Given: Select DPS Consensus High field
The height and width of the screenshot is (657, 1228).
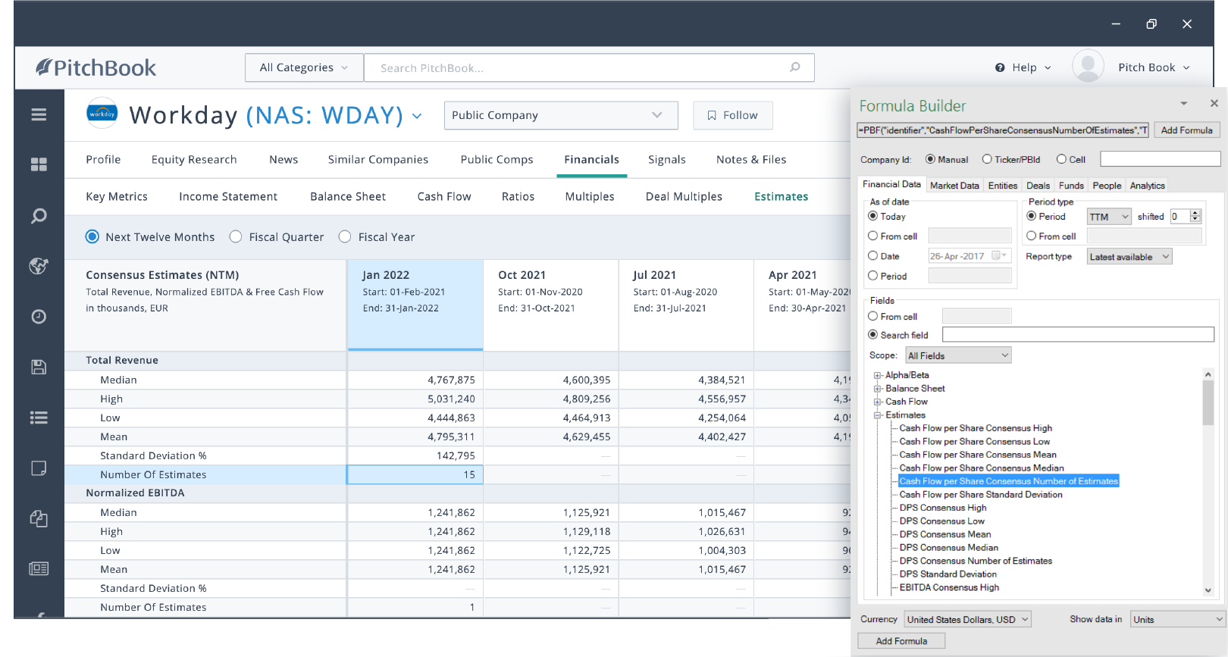Looking at the screenshot, I should pyautogui.click(x=942, y=508).
